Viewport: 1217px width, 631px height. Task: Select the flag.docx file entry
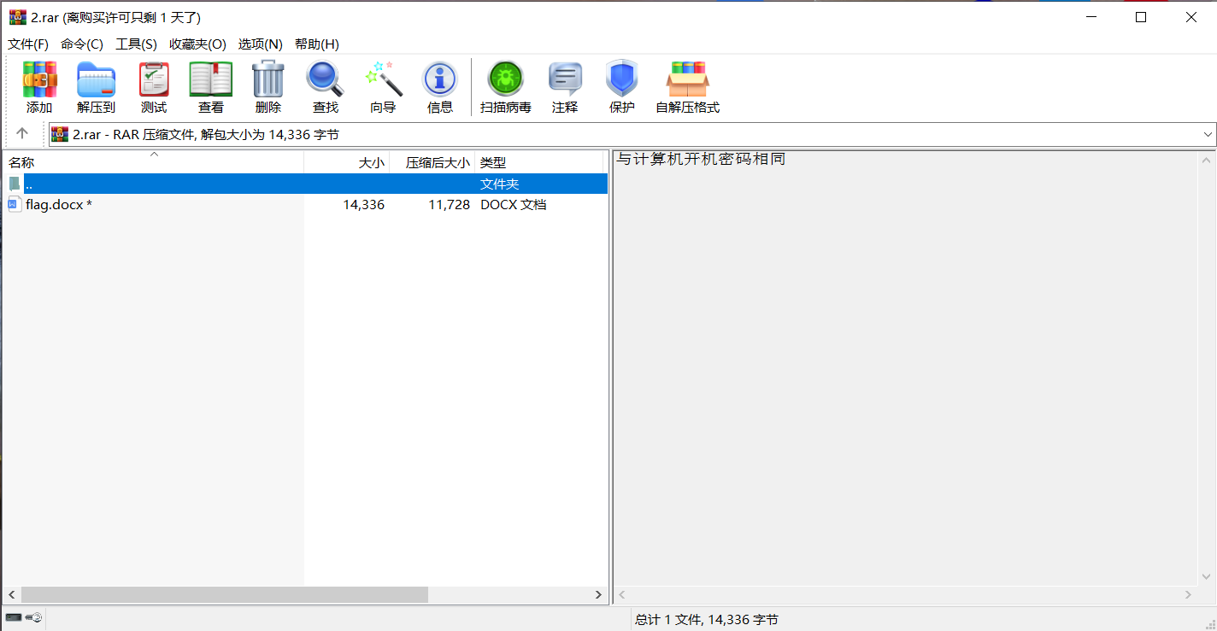[54, 205]
